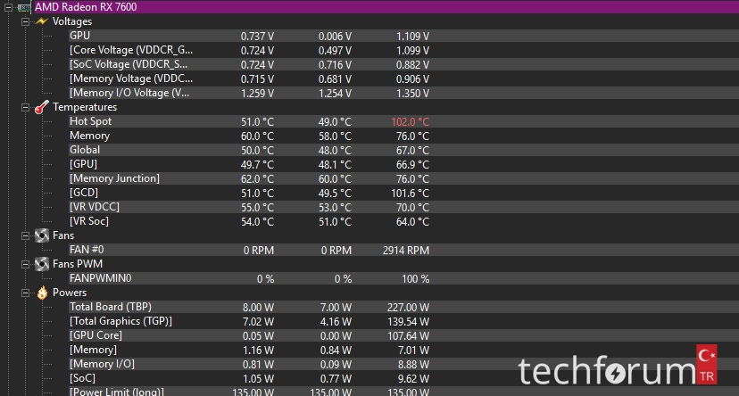The height and width of the screenshot is (396, 739).
Task: Click the 1.350 V Memory I/O maximum
Action: (412, 94)
